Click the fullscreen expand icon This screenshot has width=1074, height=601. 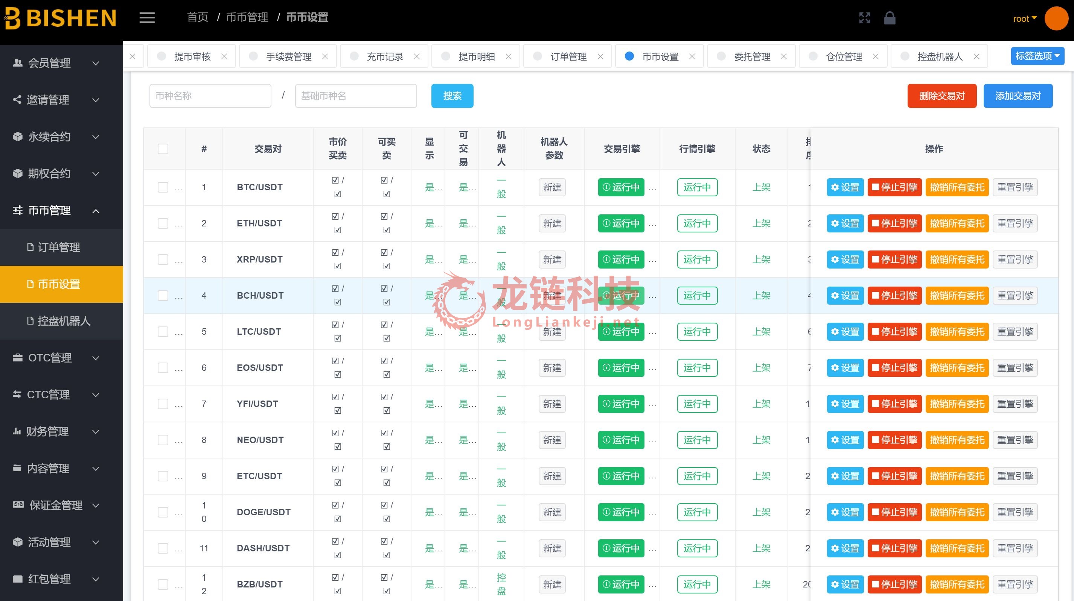(865, 18)
